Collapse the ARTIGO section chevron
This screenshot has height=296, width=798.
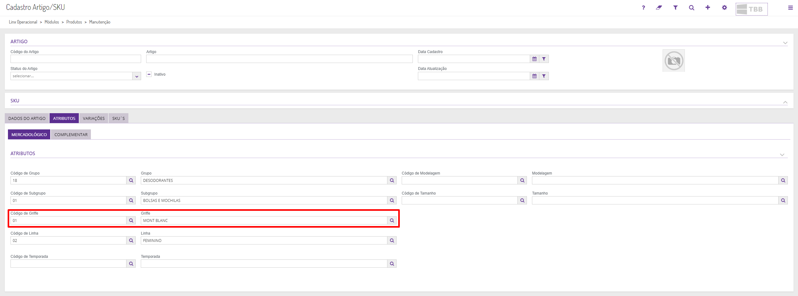tap(785, 43)
